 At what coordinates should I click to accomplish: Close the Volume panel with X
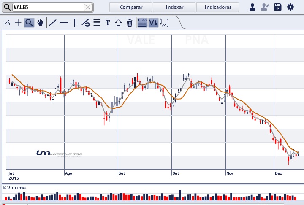[x=4, y=188]
